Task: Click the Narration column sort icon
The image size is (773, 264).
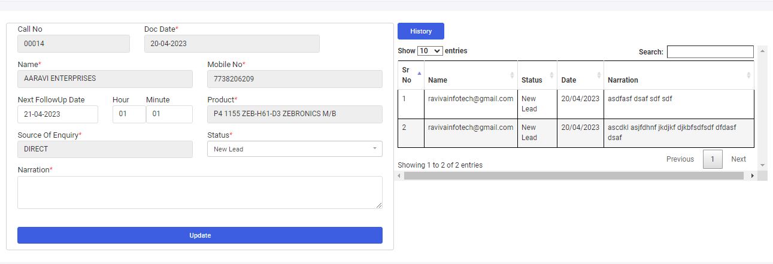Action: click(x=748, y=75)
